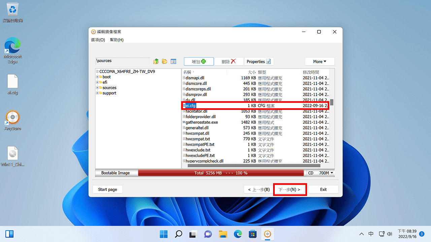Viewport: 431px width, 242px height.
Task: Select gatherosstate.exe in the file list
Action: tap(202, 122)
